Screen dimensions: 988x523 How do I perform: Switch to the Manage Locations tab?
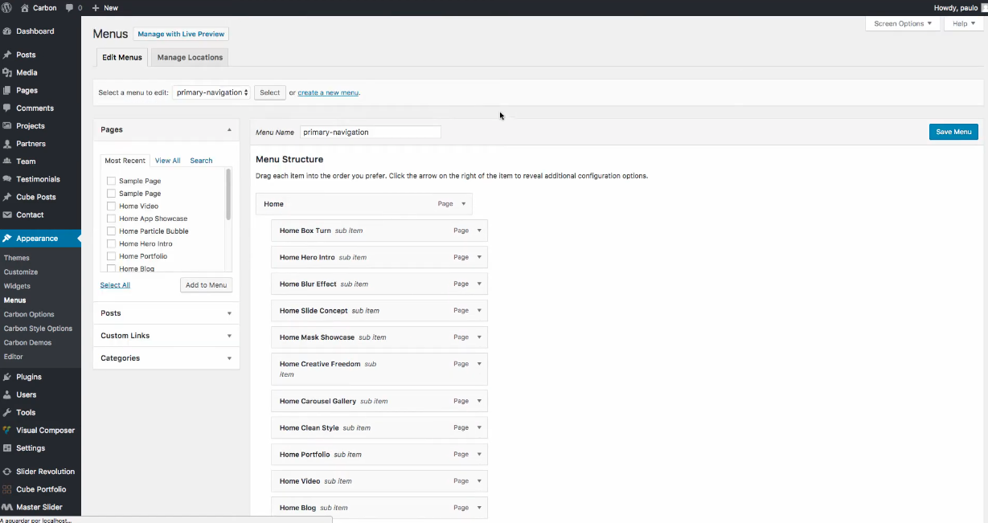189,58
